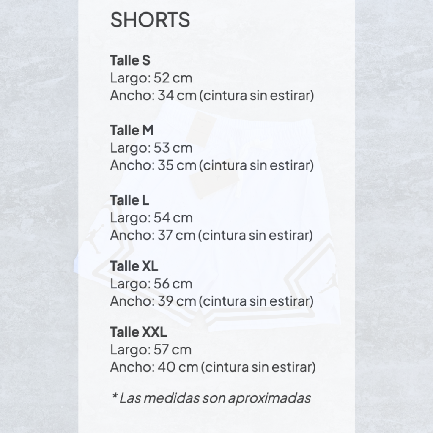Select the Talle XL label
Viewport: 433px width, 433px height.
point(134,266)
